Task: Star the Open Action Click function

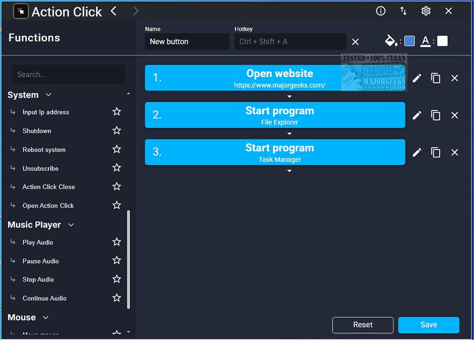Action: tap(116, 205)
